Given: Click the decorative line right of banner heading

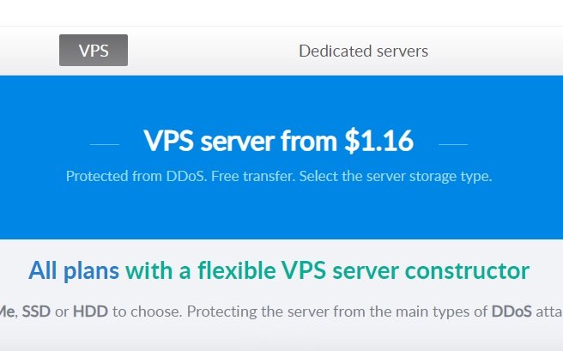Looking at the screenshot, I should [x=453, y=144].
